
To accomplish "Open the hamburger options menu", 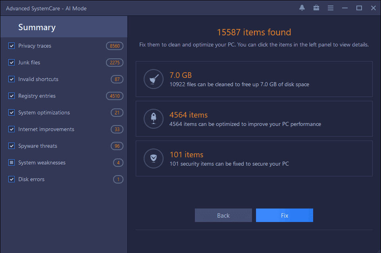I will click(330, 8).
